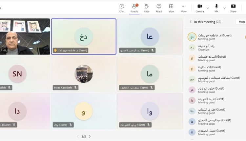This screenshot has width=246, height=141.
Task: Open the Chat panel
Action: (x=122, y=8)
